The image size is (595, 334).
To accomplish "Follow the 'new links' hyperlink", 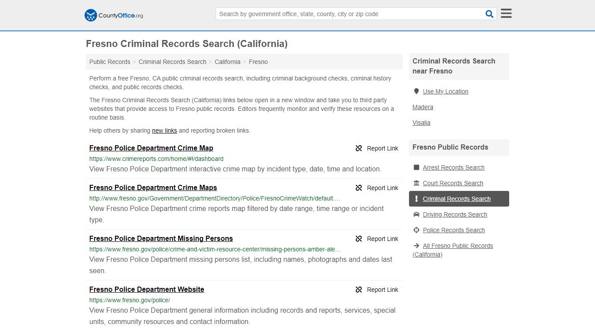I will (x=165, y=130).
